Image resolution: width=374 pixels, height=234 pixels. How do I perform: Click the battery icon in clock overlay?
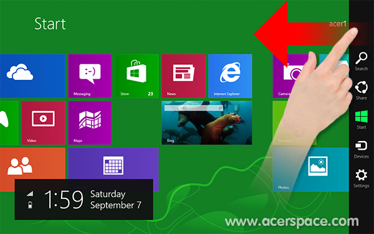point(30,205)
